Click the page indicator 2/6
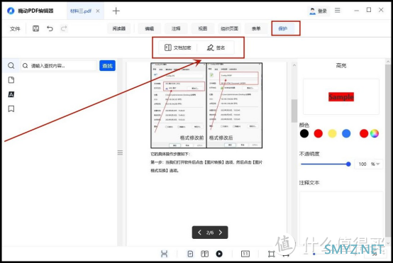This screenshot has height=263, width=393. [x=210, y=233]
